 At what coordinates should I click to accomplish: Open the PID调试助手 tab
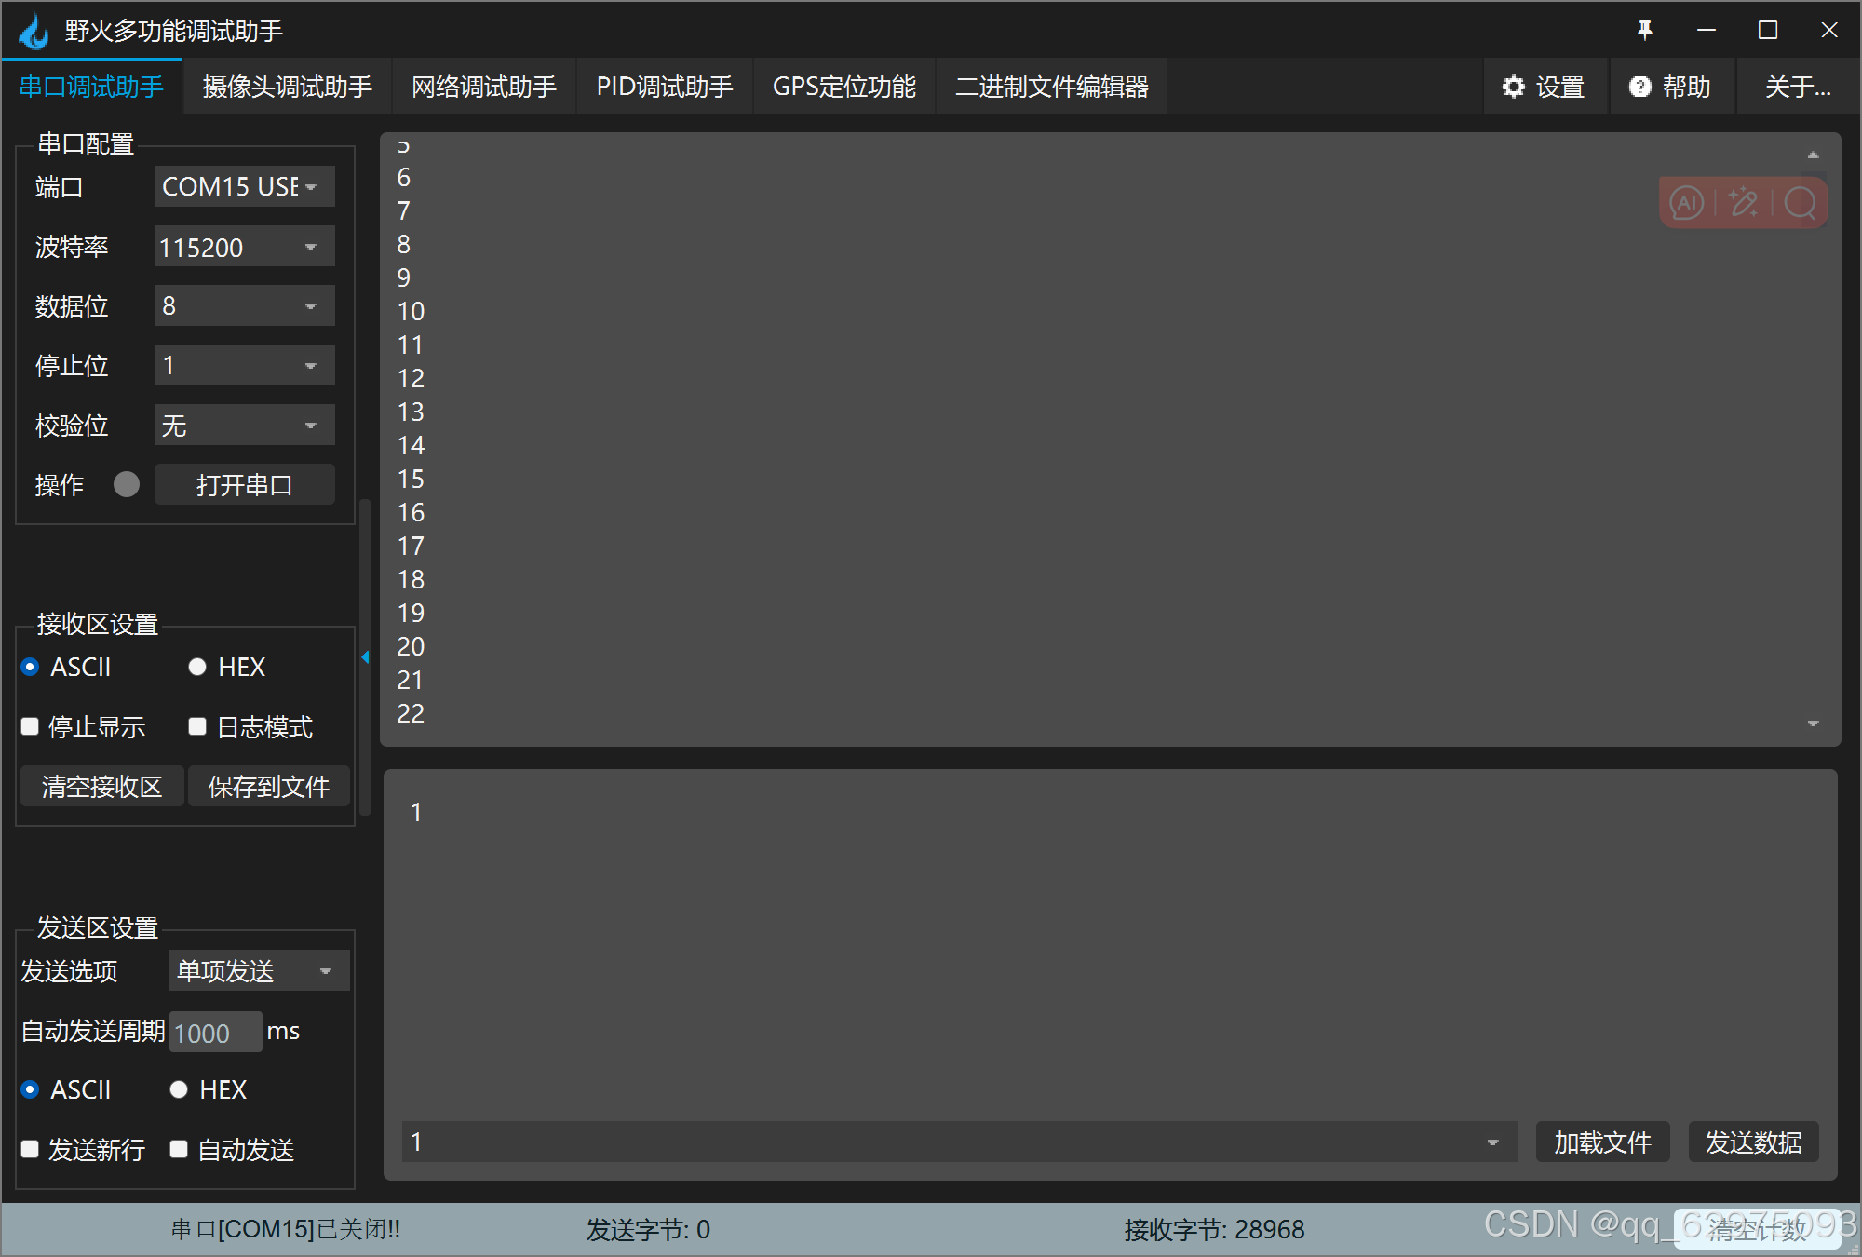click(664, 87)
